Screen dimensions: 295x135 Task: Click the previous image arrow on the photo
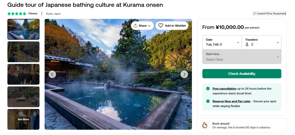click(x=52, y=74)
